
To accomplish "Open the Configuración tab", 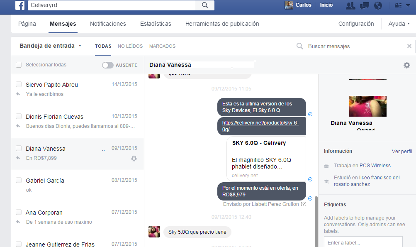I will coord(356,24).
